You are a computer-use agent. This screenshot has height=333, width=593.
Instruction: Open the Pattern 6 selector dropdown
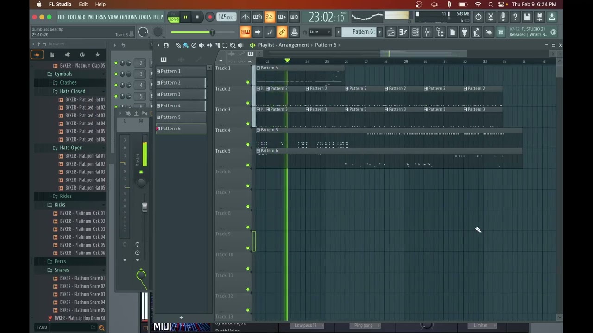362,32
